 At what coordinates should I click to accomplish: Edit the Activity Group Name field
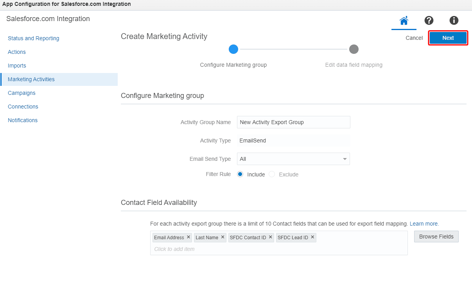pos(294,122)
